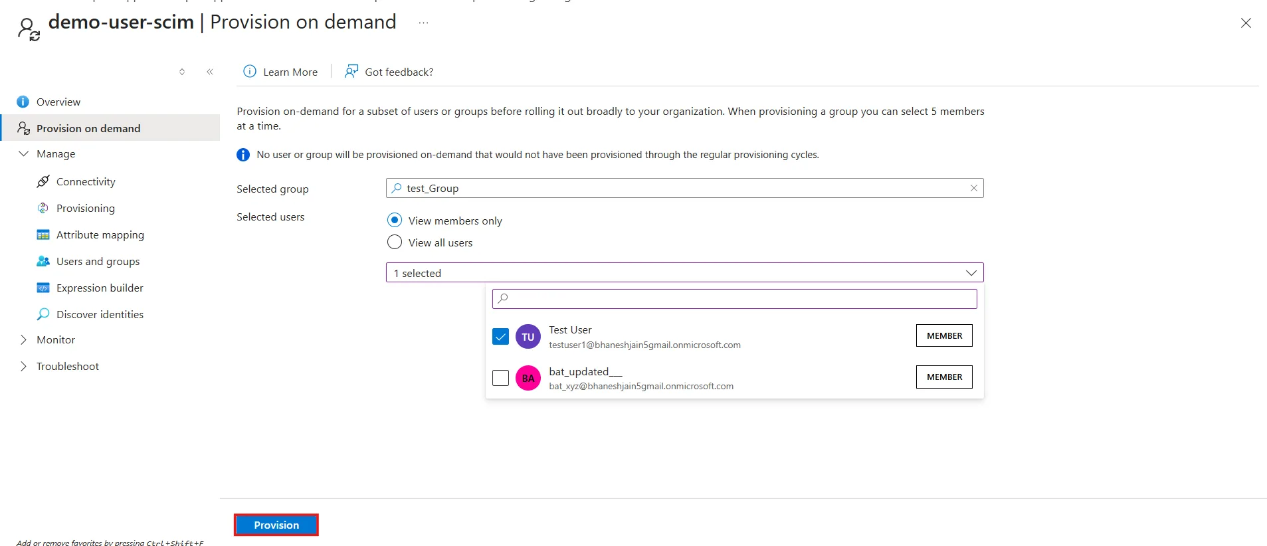Screen dimensions: 1267x546
Task: Click the demo-user-scim provisioning header icon
Action: 29,29
